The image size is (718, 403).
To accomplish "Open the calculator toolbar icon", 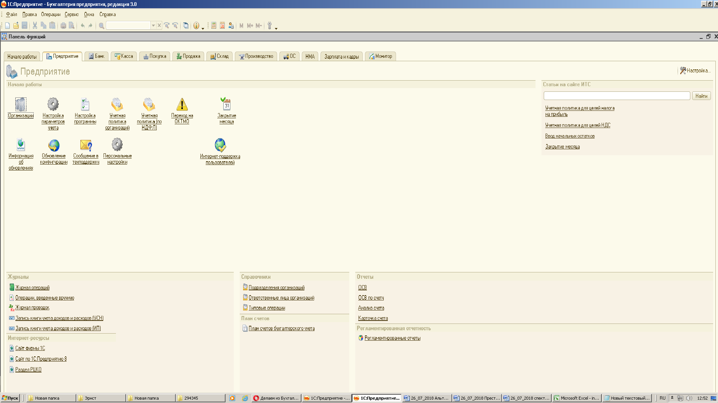I will tap(214, 25).
